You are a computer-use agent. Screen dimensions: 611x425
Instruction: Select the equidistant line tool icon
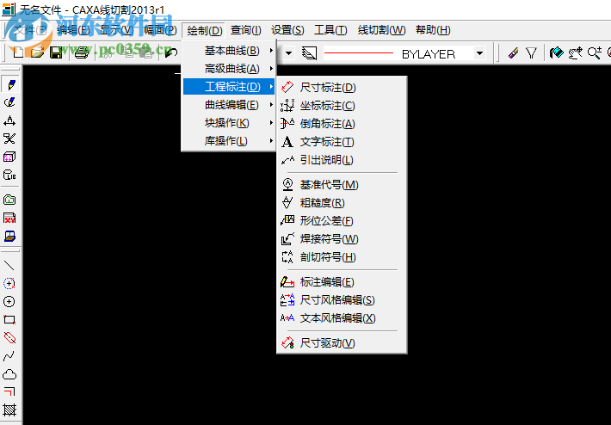(x=9, y=392)
